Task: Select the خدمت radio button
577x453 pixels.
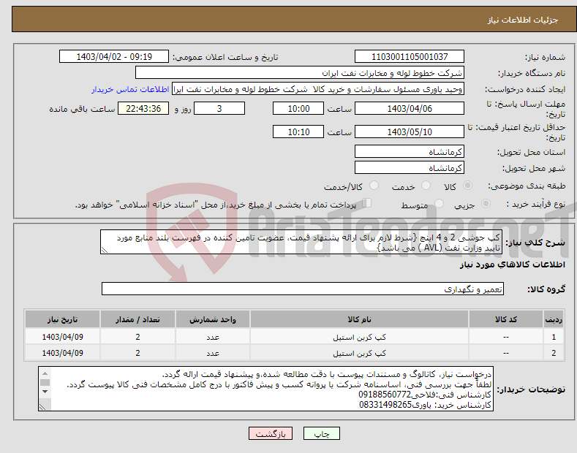Action: coord(426,186)
